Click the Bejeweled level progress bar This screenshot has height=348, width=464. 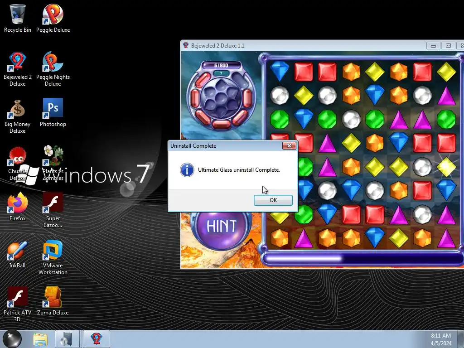363,259
